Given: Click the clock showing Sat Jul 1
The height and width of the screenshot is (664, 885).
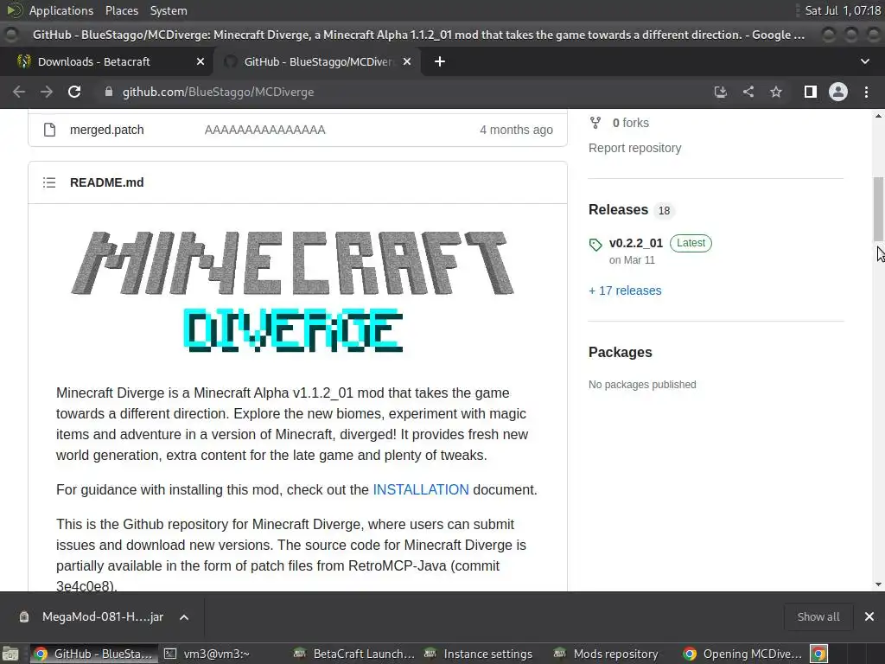Looking at the screenshot, I should tap(843, 10).
